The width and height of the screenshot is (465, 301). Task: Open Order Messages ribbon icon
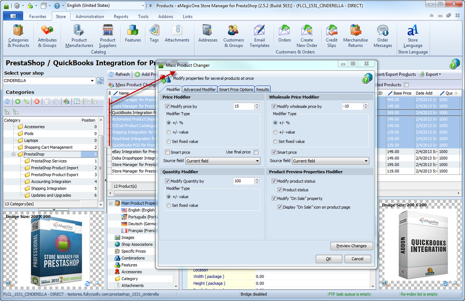click(x=383, y=36)
